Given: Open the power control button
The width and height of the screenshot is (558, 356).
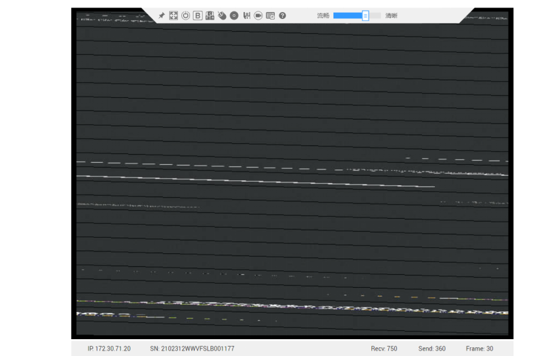Looking at the screenshot, I should coord(185,16).
